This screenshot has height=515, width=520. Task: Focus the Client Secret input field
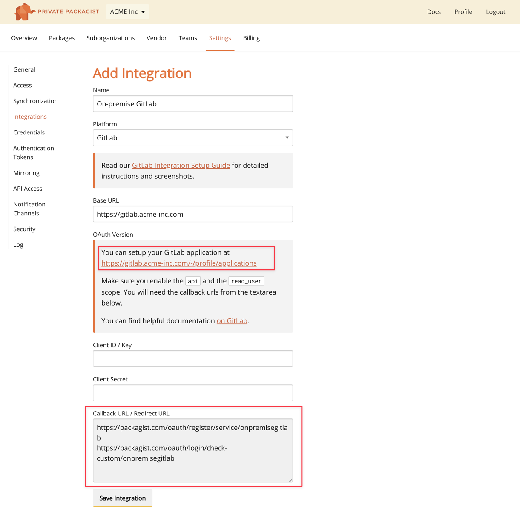[192, 393]
